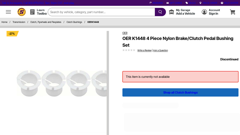Click the search magnifier button

(160, 12)
